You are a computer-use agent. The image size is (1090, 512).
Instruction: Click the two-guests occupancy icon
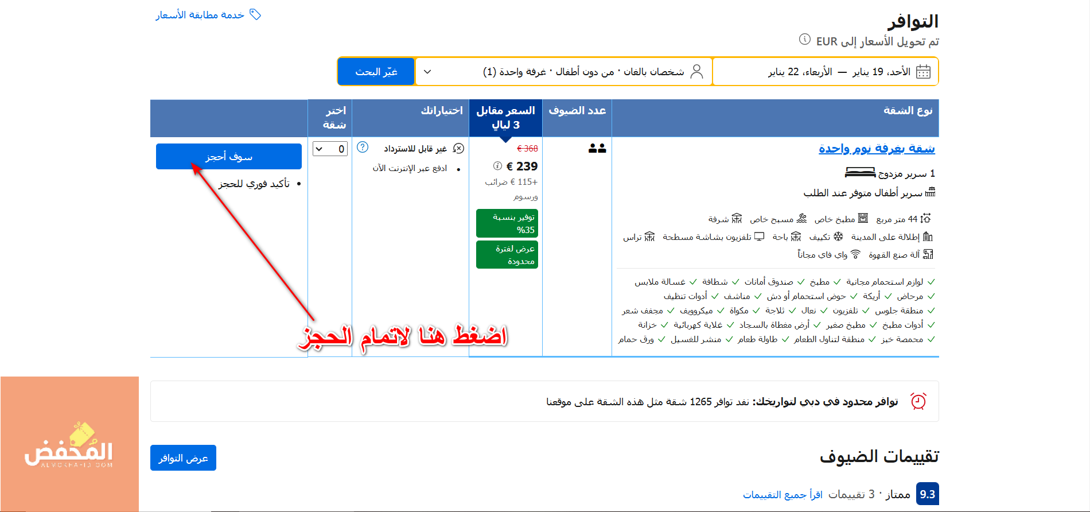[x=597, y=149]
